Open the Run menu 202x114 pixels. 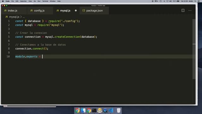tap(39, 1)
